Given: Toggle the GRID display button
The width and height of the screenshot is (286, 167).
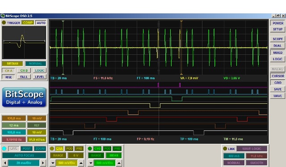Looking at the screenshot, I should [278, 82].
